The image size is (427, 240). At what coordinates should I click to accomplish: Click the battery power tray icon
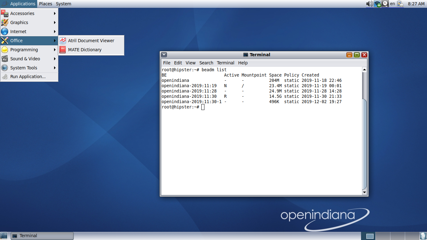click(x=400, y=4)
